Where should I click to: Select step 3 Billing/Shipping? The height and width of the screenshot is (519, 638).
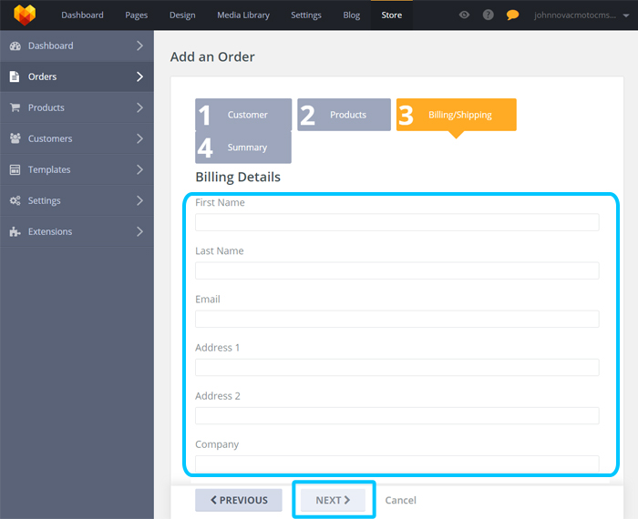[456, 115]
